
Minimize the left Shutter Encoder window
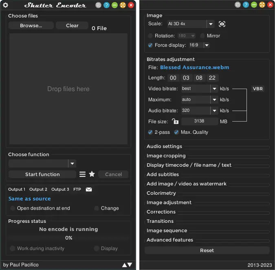tap(114, 5)
